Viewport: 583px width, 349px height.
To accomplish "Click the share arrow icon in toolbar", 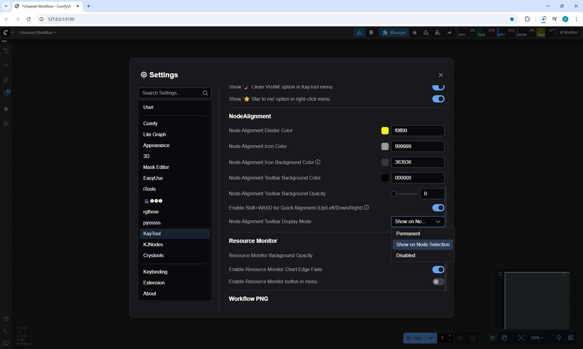I will (x=449, y=32).
